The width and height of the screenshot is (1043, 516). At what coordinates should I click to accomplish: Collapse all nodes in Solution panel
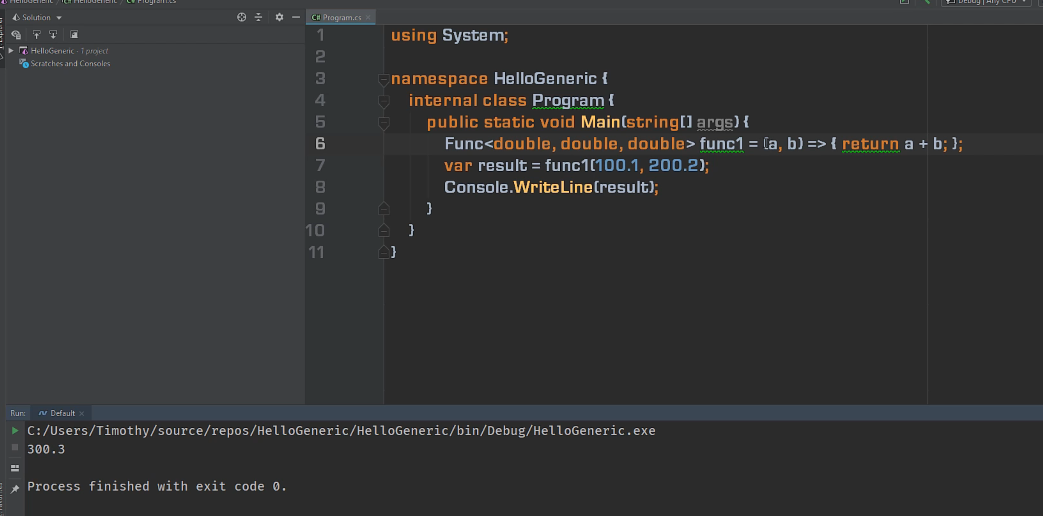258,17
